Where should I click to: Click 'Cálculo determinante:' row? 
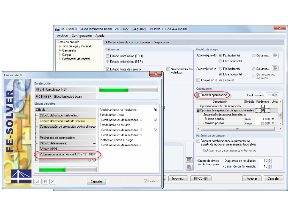[x=67, y=143]
